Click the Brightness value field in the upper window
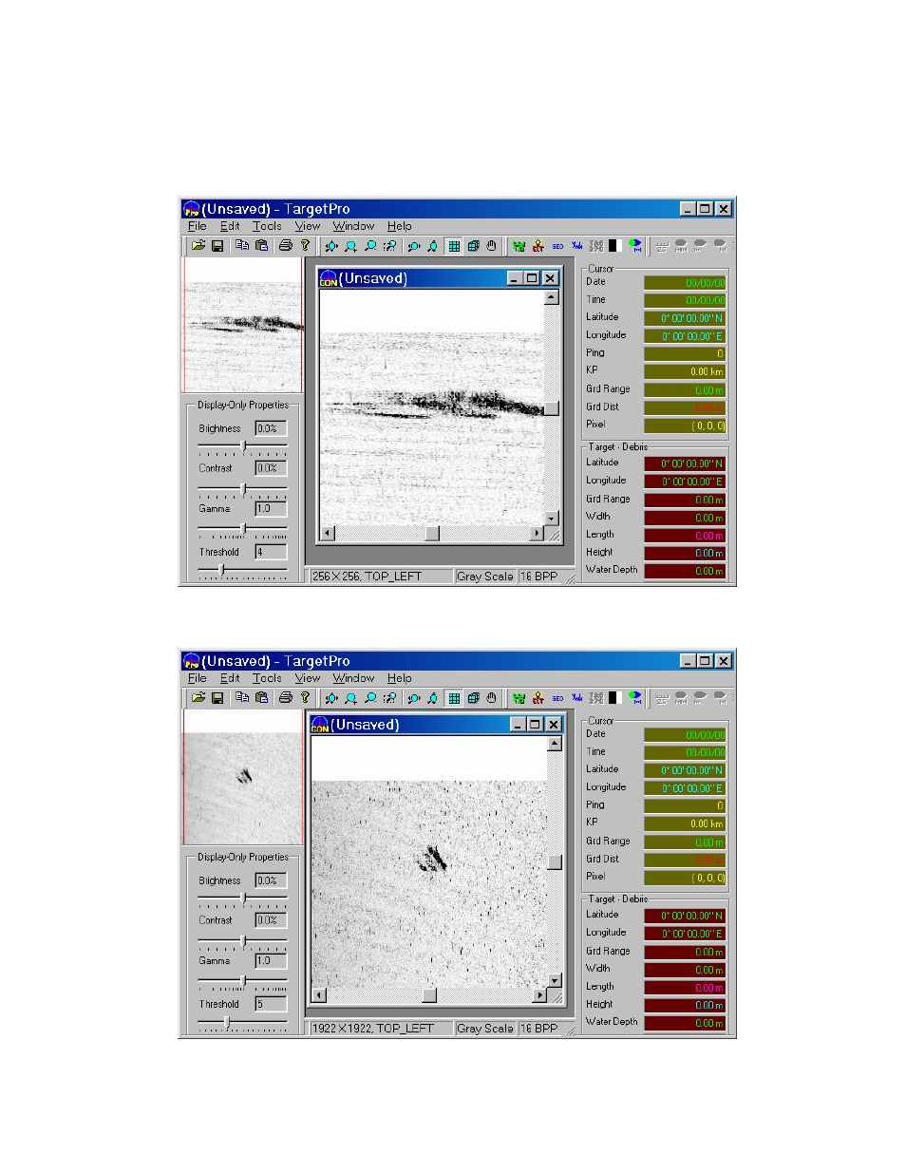The height and width of the screenshot is (1173, 906). 271,428
